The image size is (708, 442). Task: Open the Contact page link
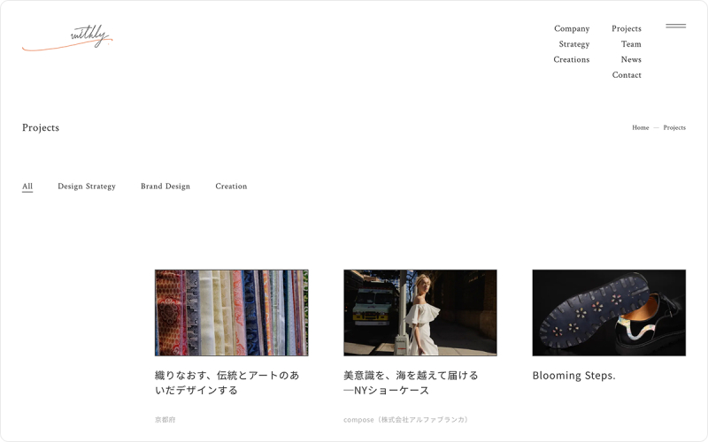pyautogui.click(x=627, y=75)
